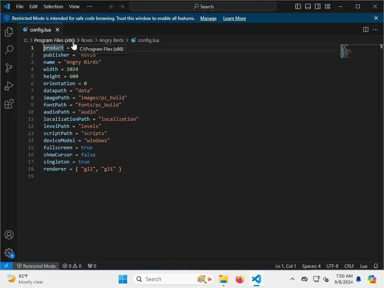The image size is (384, 288).
Task: Open the weather widget showing 62°F
Action: (25, 279)
